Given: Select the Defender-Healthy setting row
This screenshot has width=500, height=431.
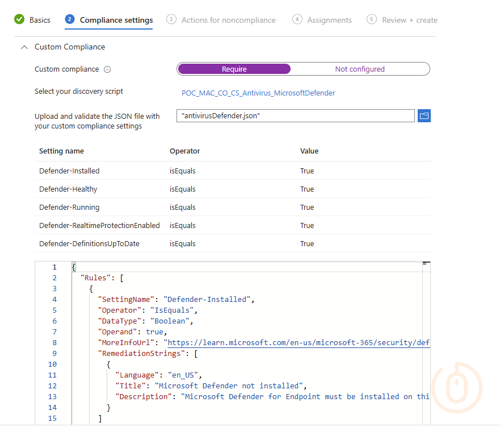Looking at the screenshot, I should coord(233,189).
